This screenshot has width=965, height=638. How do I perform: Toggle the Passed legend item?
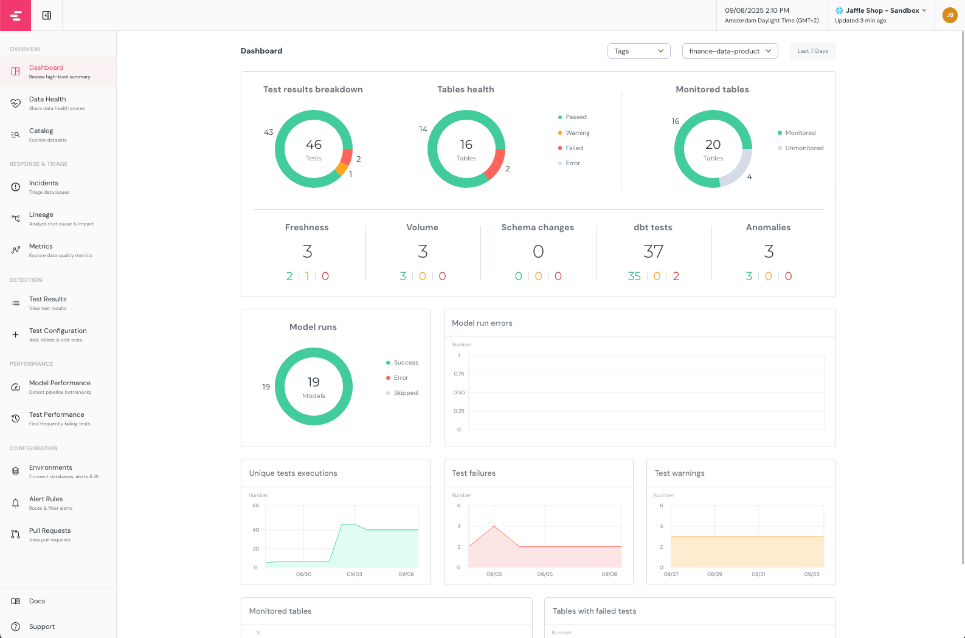point(572,117)
